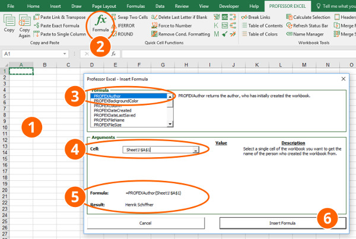
Task: Click row header 10
Action: point(5,128)
